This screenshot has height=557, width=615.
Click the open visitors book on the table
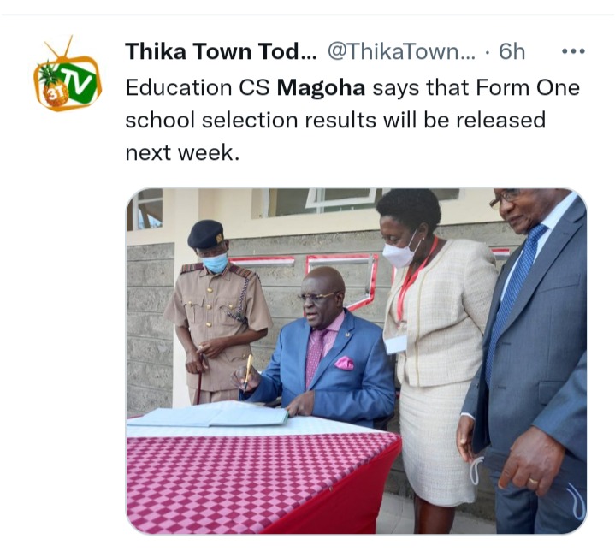(210, 414)
